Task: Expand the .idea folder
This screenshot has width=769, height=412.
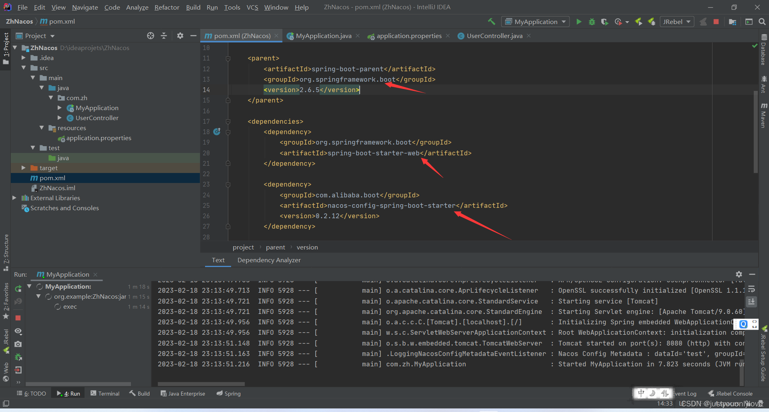Action: coord(24,58)
